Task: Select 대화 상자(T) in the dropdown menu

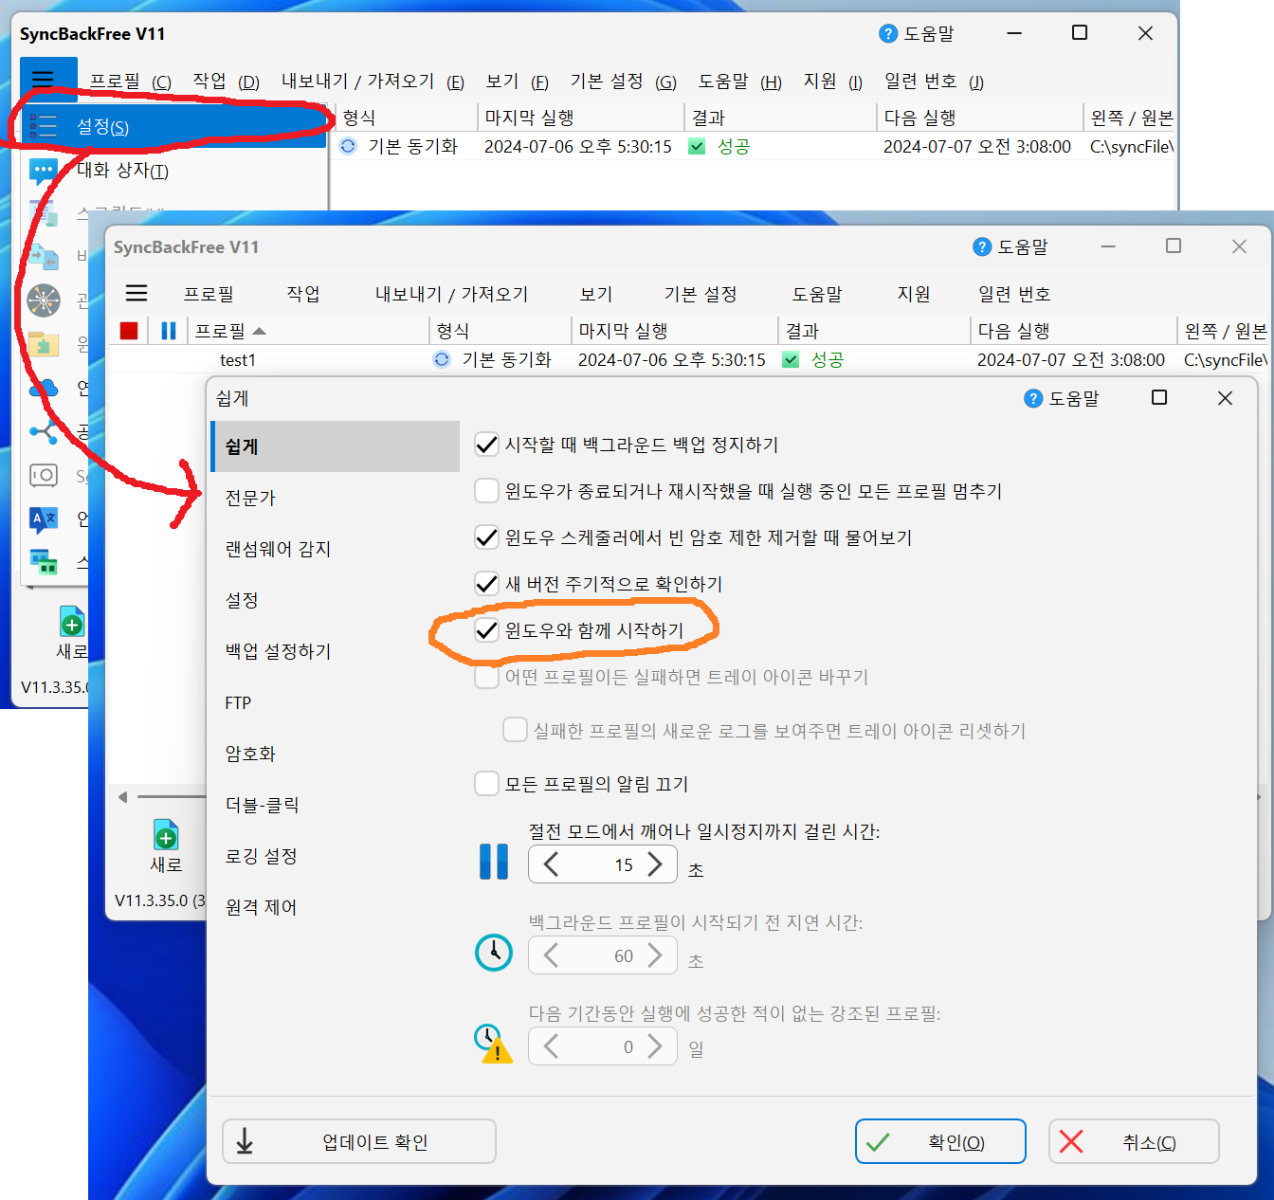Action: click(x=174, y=171)
